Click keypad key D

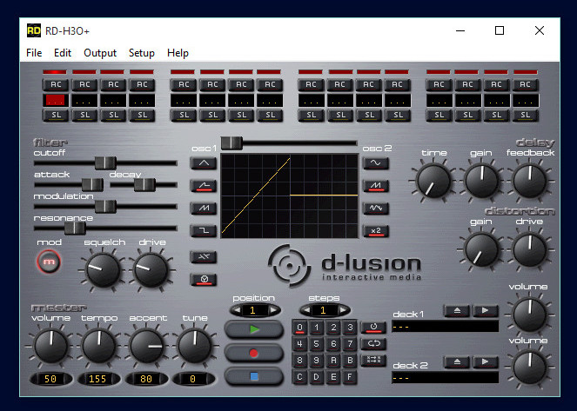click(316, 377)
